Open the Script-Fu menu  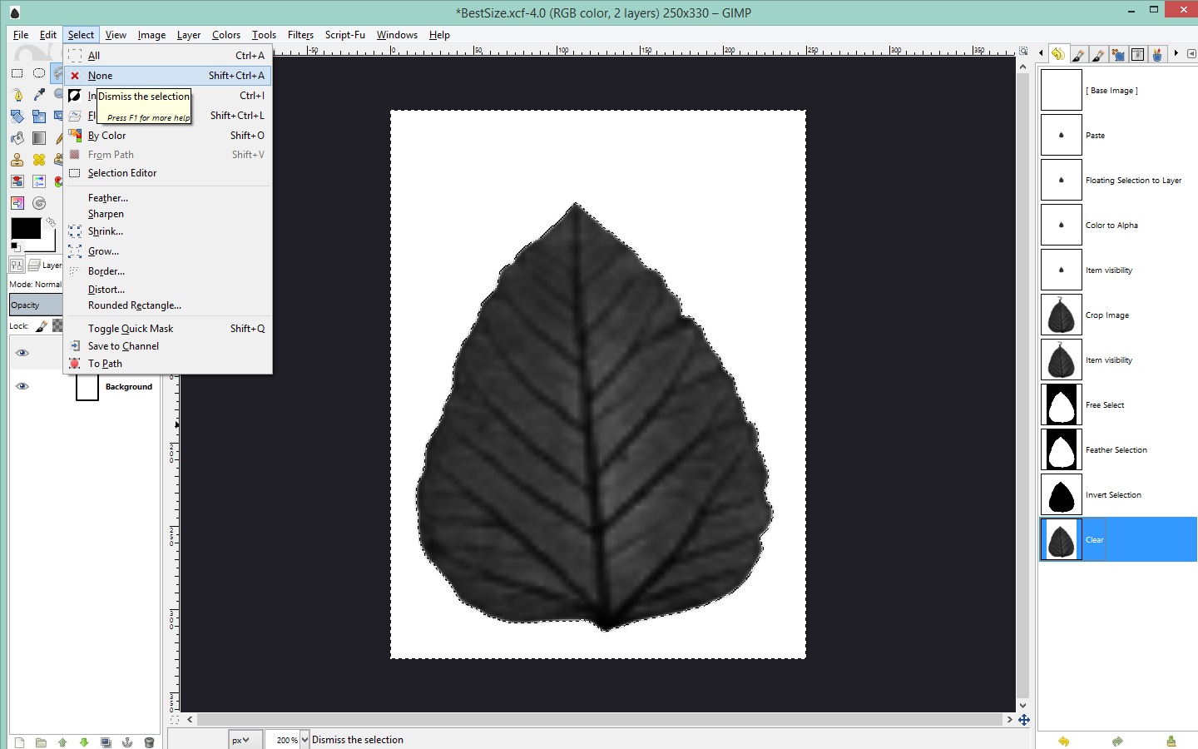coord(344,35)
